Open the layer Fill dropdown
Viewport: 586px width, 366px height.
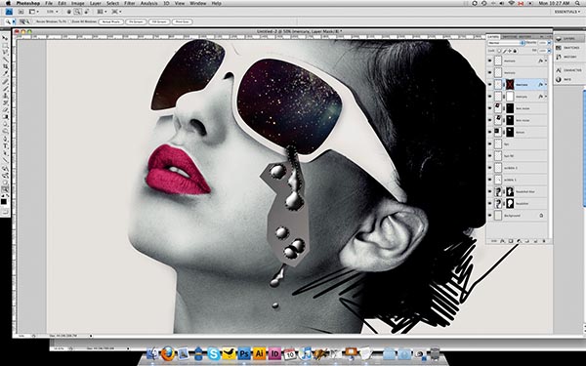click(x=549, y=51)
